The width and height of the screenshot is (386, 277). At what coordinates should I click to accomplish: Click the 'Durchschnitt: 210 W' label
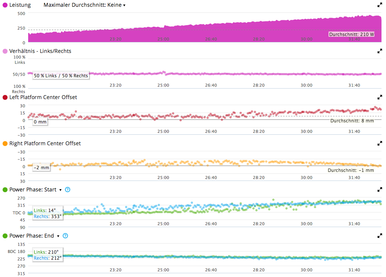click(x=351, y=34)
